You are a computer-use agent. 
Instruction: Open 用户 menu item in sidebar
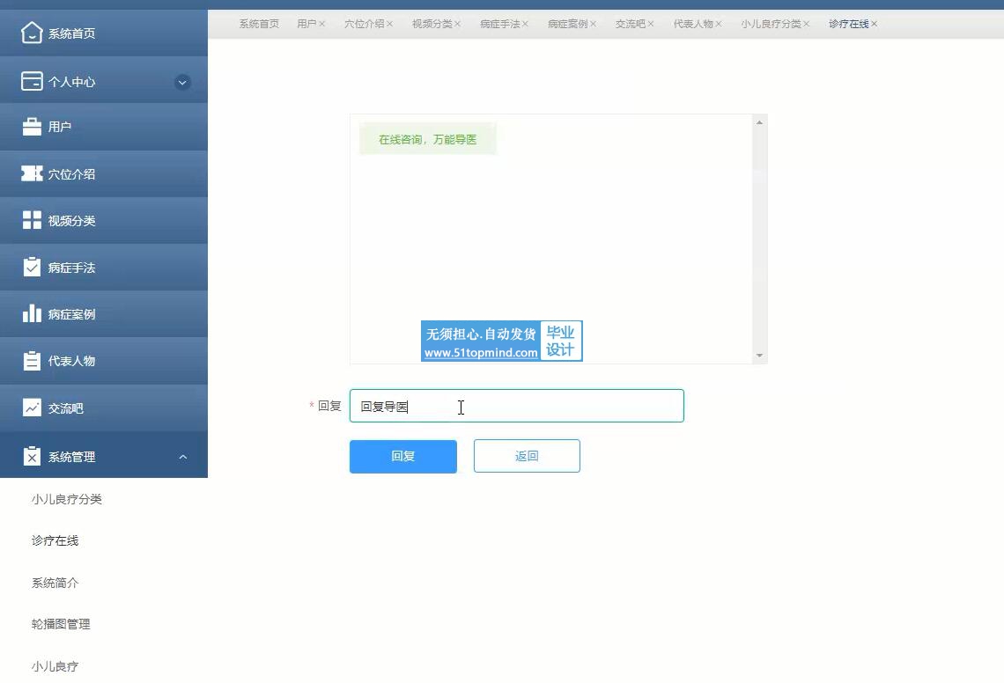(x=104, y=127)
